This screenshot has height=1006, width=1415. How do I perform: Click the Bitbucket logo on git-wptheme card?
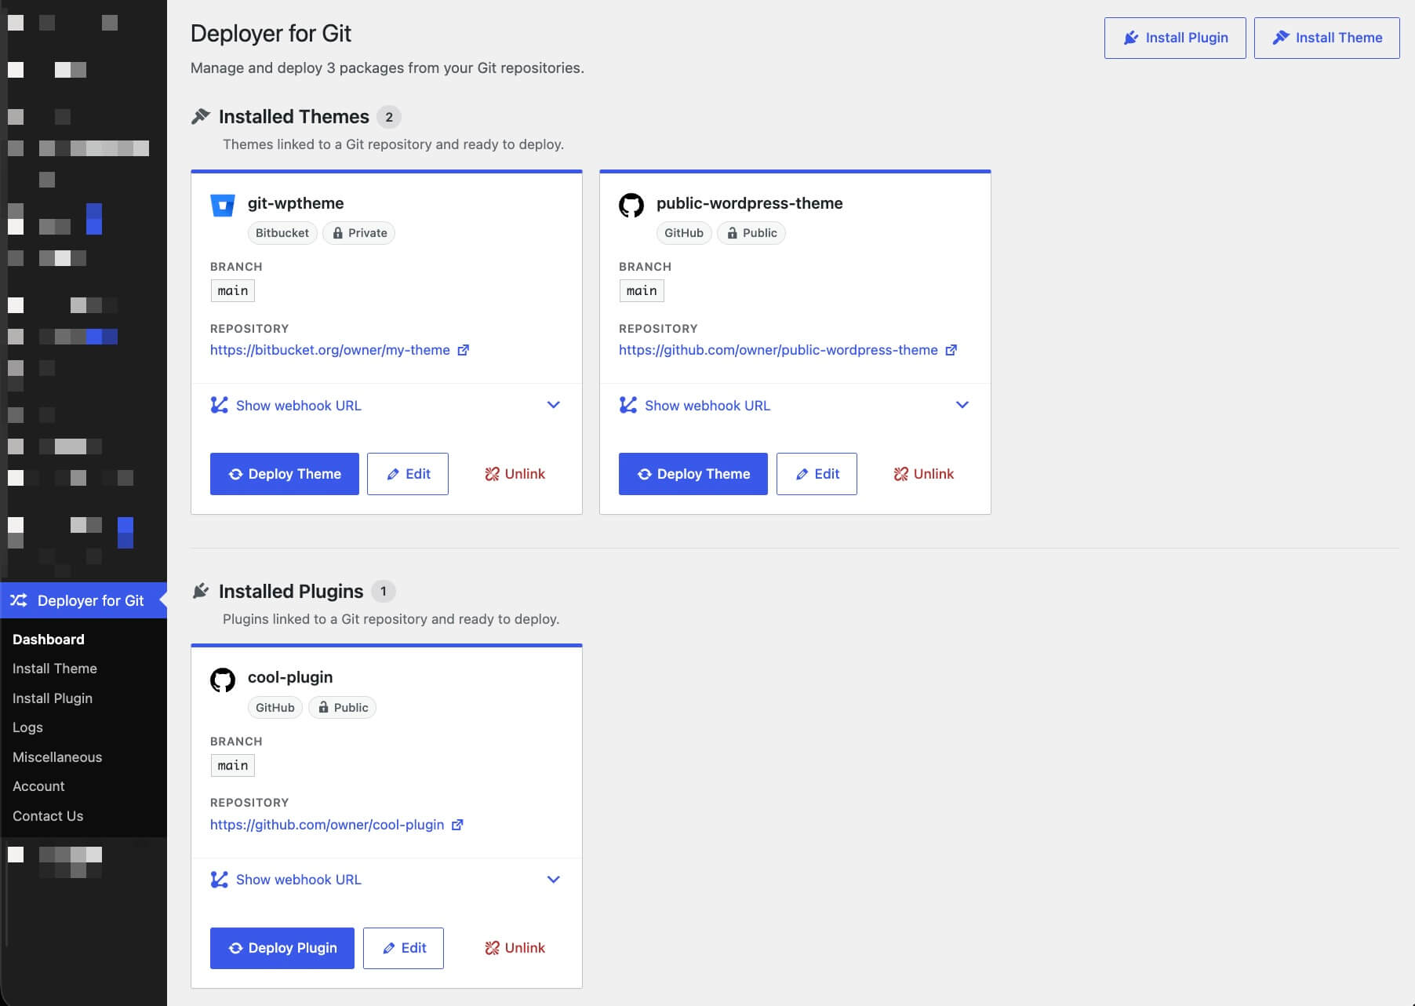tap(223, 206)
